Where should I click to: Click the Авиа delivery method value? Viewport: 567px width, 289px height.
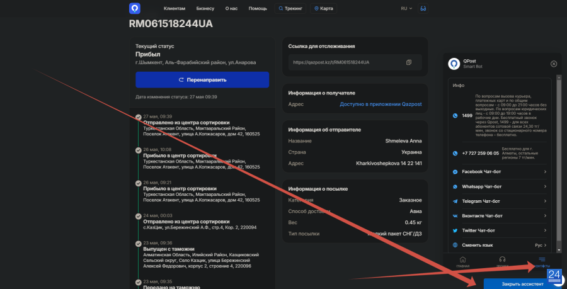[x=415, y=212]
